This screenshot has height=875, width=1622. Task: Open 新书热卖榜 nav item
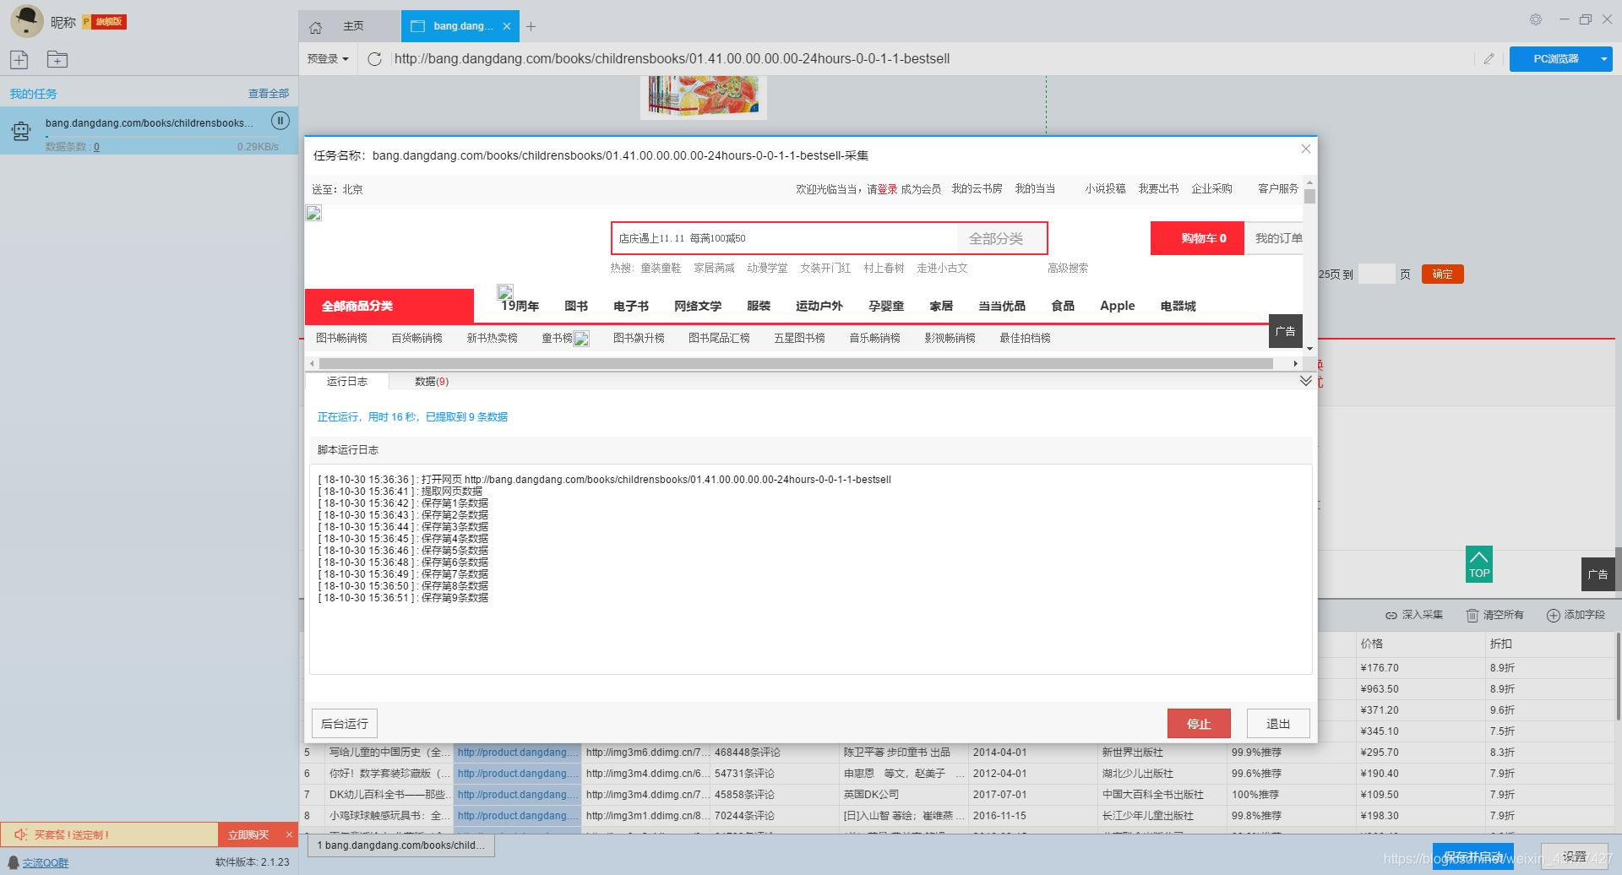492,338
